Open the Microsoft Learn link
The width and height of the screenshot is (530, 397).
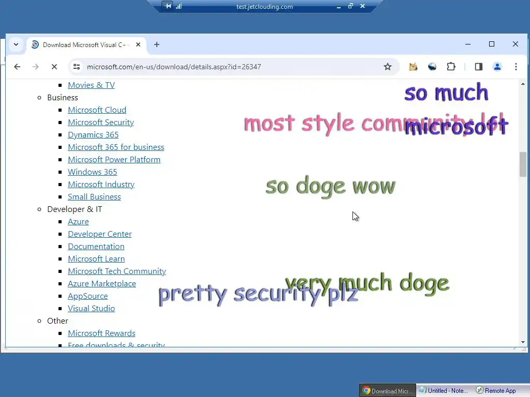point(96,258)
